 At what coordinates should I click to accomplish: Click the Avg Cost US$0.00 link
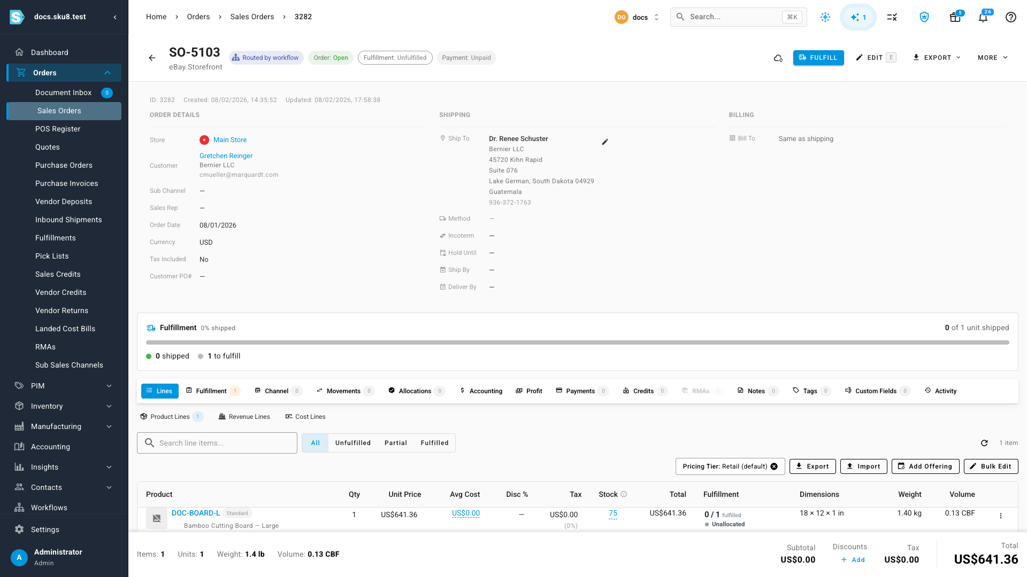pos(466,513)
